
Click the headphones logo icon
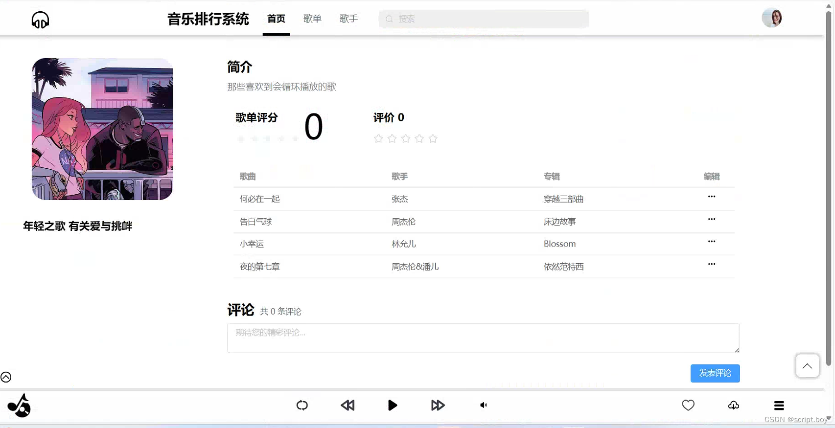click(40, 20)
